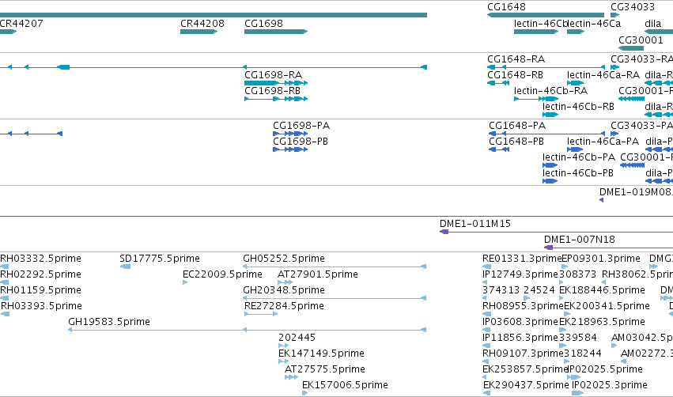Click the lectin-46Cb-RA transcript arrow
Image resolution: width=673 pixels, height=397 pixels.
click(536, 99)
